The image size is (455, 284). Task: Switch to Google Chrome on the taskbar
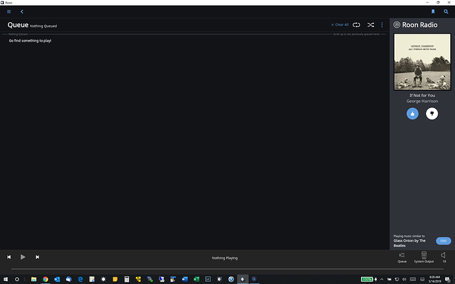(45, 279)
